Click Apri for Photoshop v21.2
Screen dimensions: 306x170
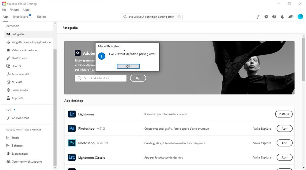coord(285,128)
